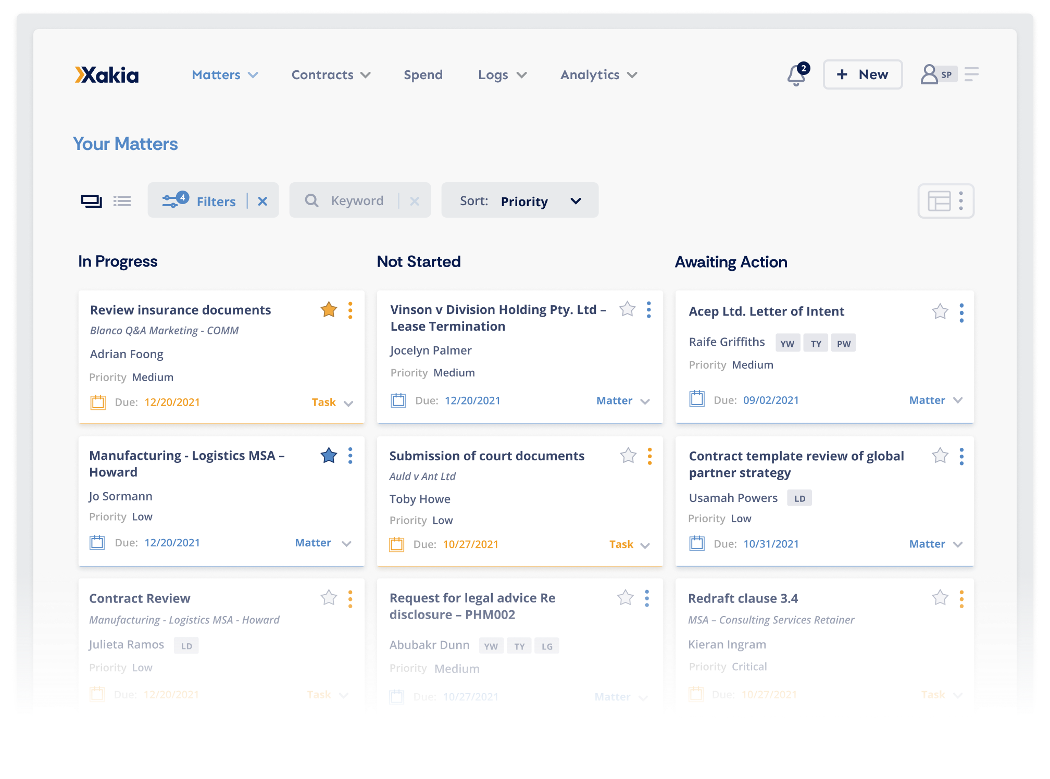
Task: Click calendar icon on Vinson v Division card
Action: coord(398,400)
